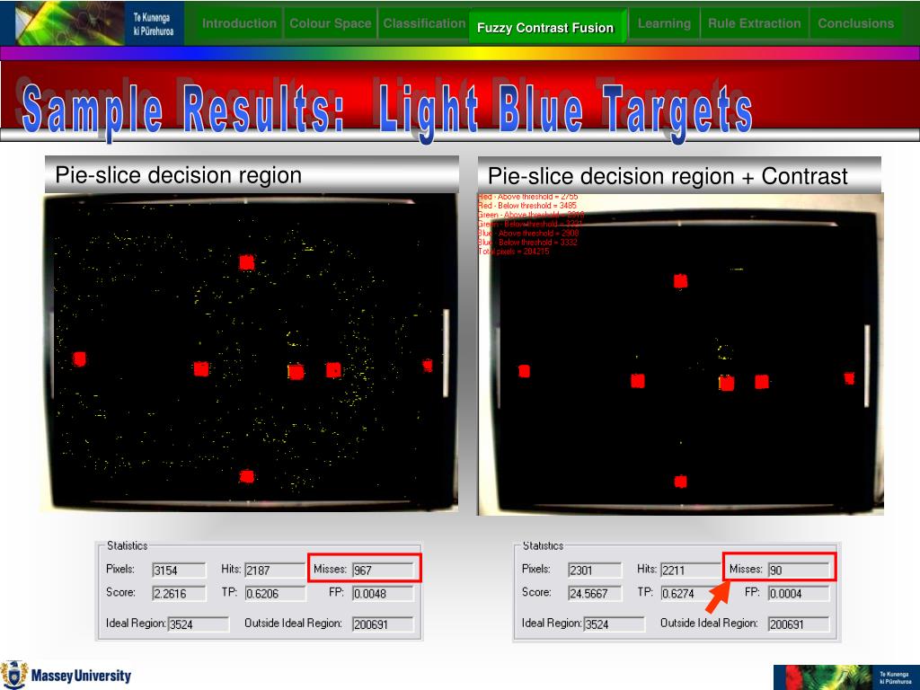This screenshot has height=690, width=920.
Task: Click the TP field showing 0.6274
Action: point(691,593)
